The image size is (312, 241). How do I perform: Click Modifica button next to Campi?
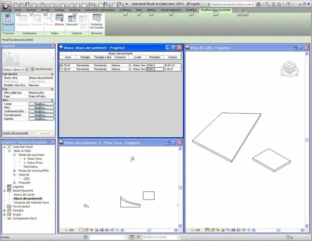tap(41, 104)
